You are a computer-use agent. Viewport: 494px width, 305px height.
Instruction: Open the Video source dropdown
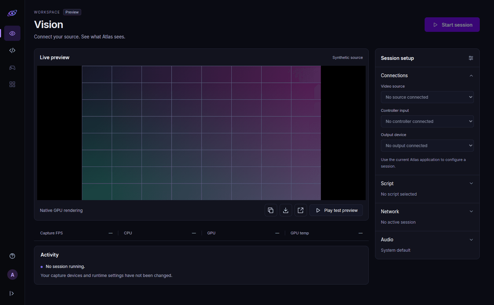point(427,97)
